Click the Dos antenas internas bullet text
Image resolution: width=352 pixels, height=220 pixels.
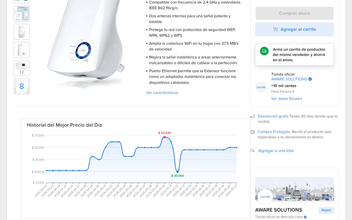(190, 19)
